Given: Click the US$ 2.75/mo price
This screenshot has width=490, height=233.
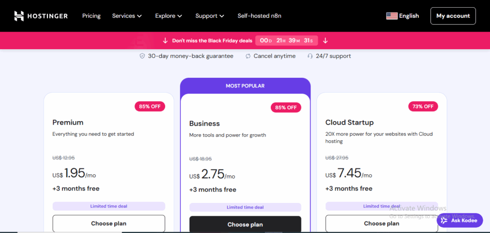Looking at the screenshot, I should click(212, 175).
